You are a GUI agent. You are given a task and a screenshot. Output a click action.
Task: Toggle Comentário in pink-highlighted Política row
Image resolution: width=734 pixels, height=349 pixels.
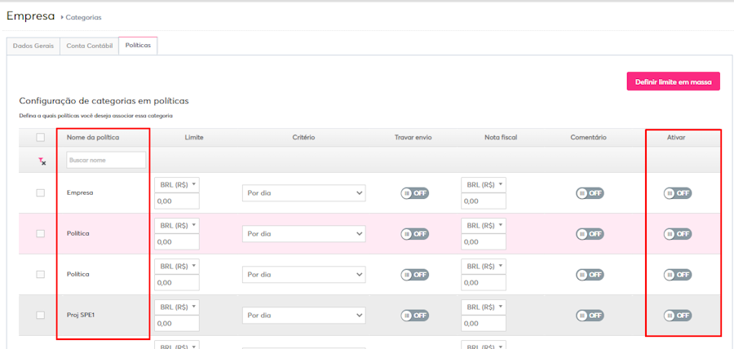pyautogui.click(x=590, y=234)
